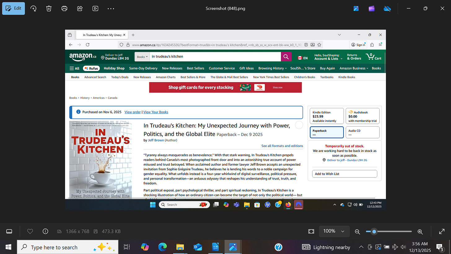Screen dimensions: 451x254
Task: Toggle the airplane mode tray icon
Action: click(x=395, y=247)
